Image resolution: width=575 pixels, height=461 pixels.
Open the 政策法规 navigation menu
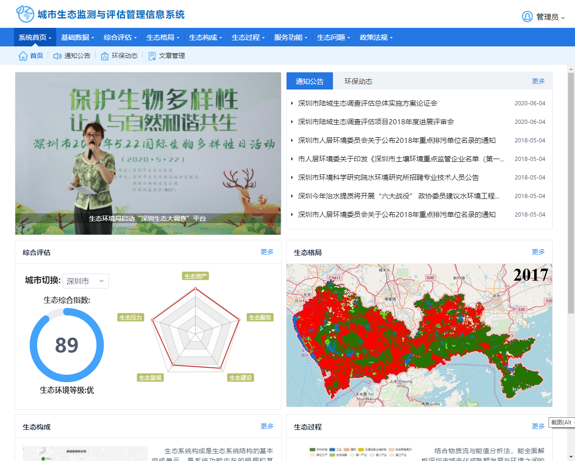point(376,38)
